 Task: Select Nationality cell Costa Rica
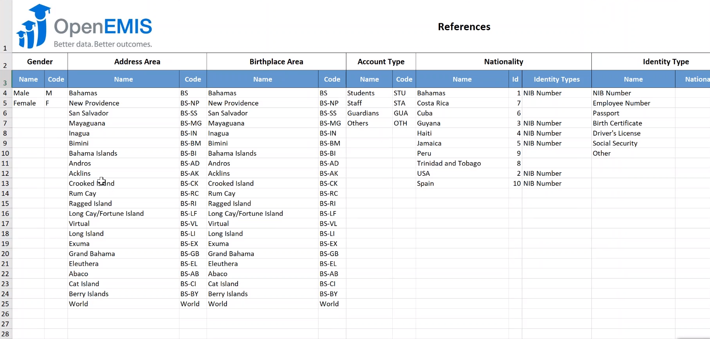[x=462, y=103]
